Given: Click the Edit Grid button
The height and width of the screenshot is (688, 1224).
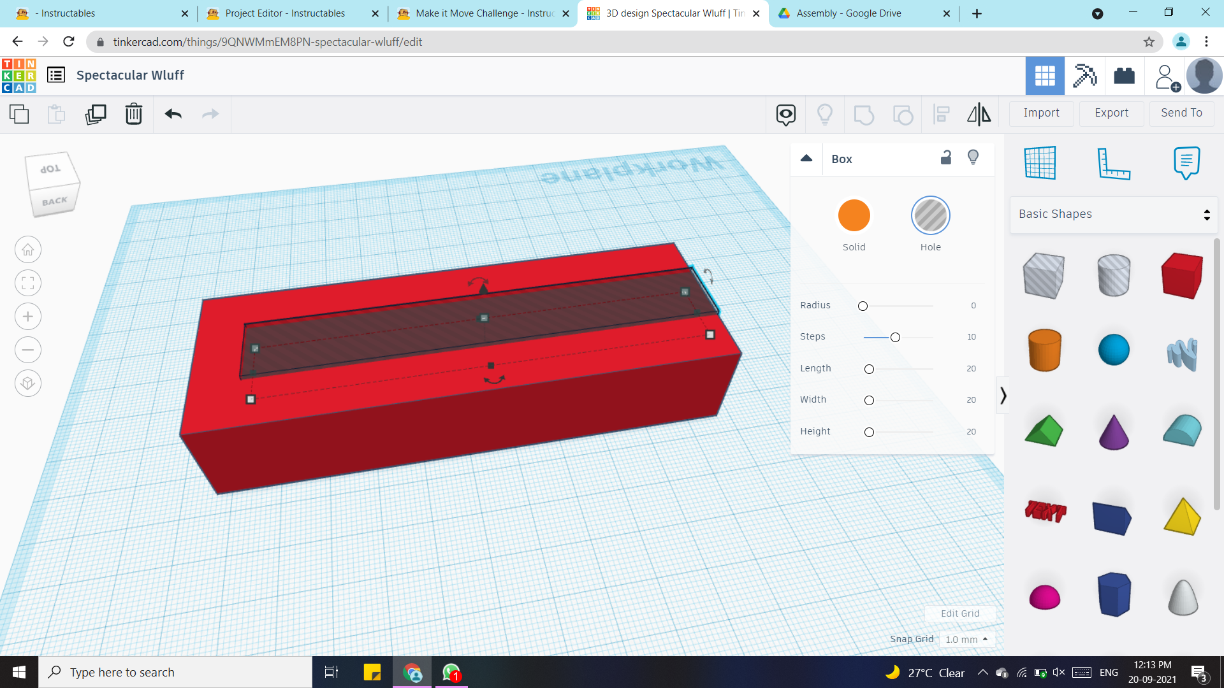Looking at the screenshot, I should [x=959, y=613].
